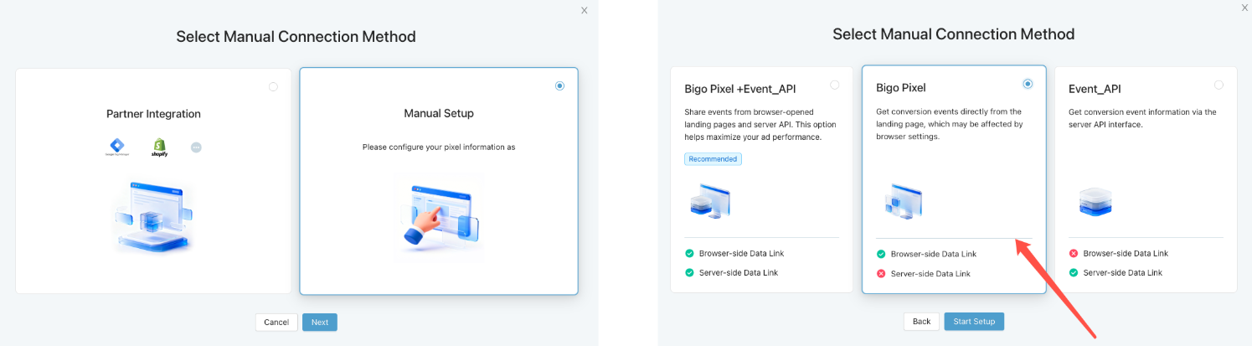1252x346 pixels.
Task: Click the red X beside Event_API's Browser-side Data Link
Action: point(1074,254)
